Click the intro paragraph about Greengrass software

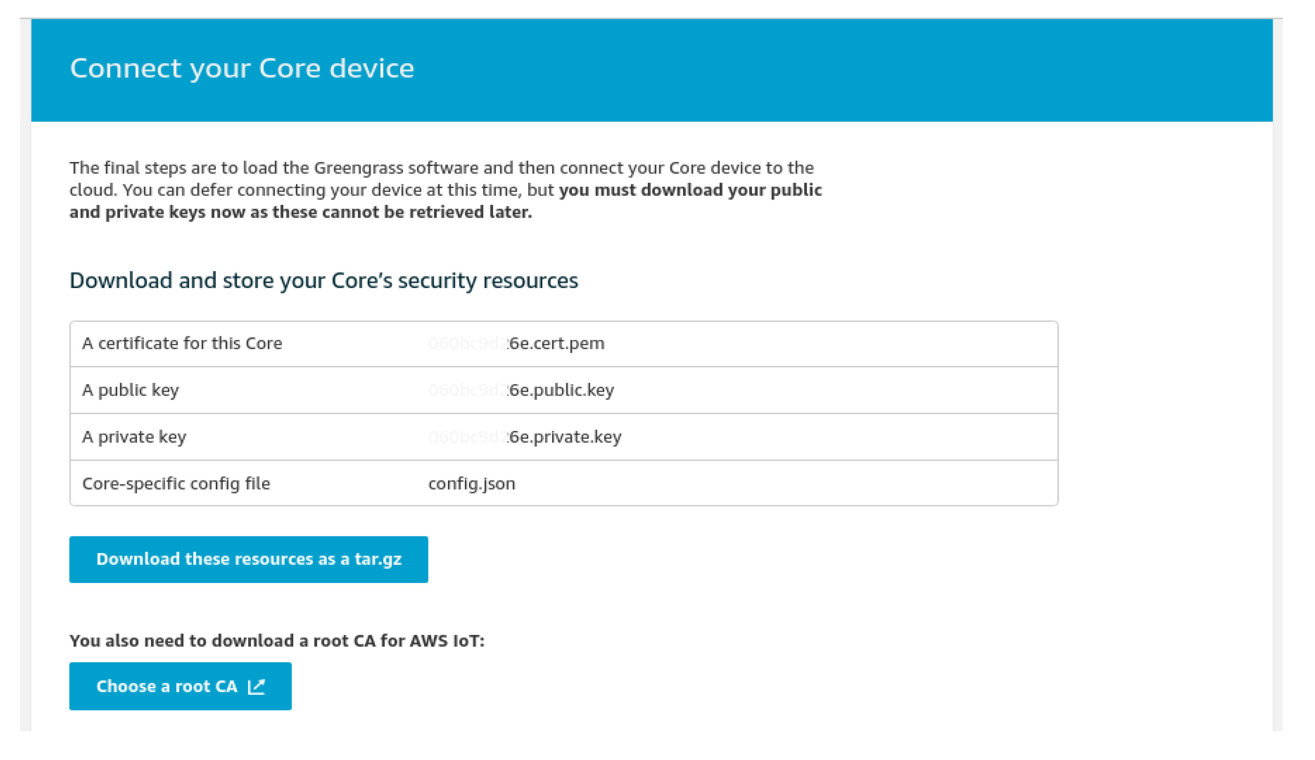441,168
